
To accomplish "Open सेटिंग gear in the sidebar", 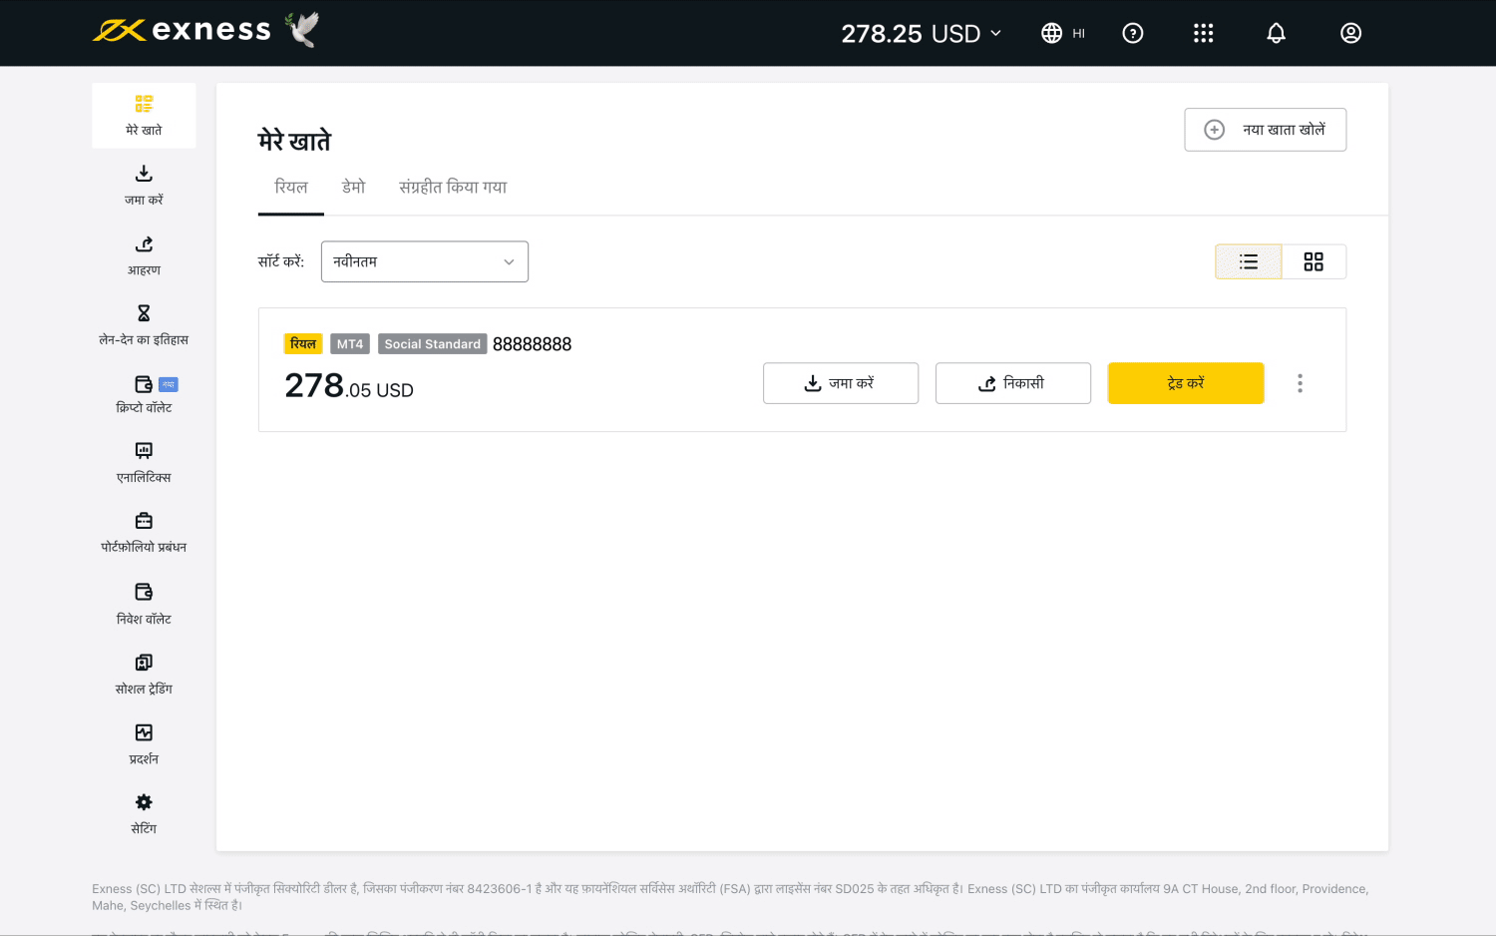I will coord(144,814).
